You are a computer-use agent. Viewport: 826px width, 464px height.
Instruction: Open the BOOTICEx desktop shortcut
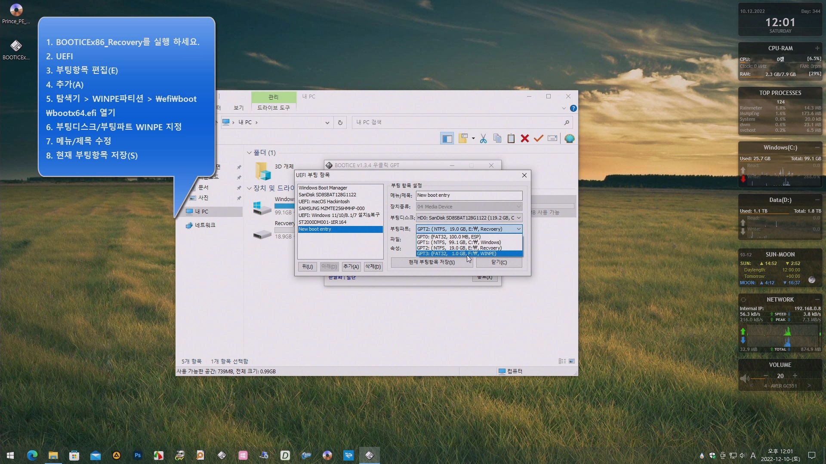pos(16,50)
